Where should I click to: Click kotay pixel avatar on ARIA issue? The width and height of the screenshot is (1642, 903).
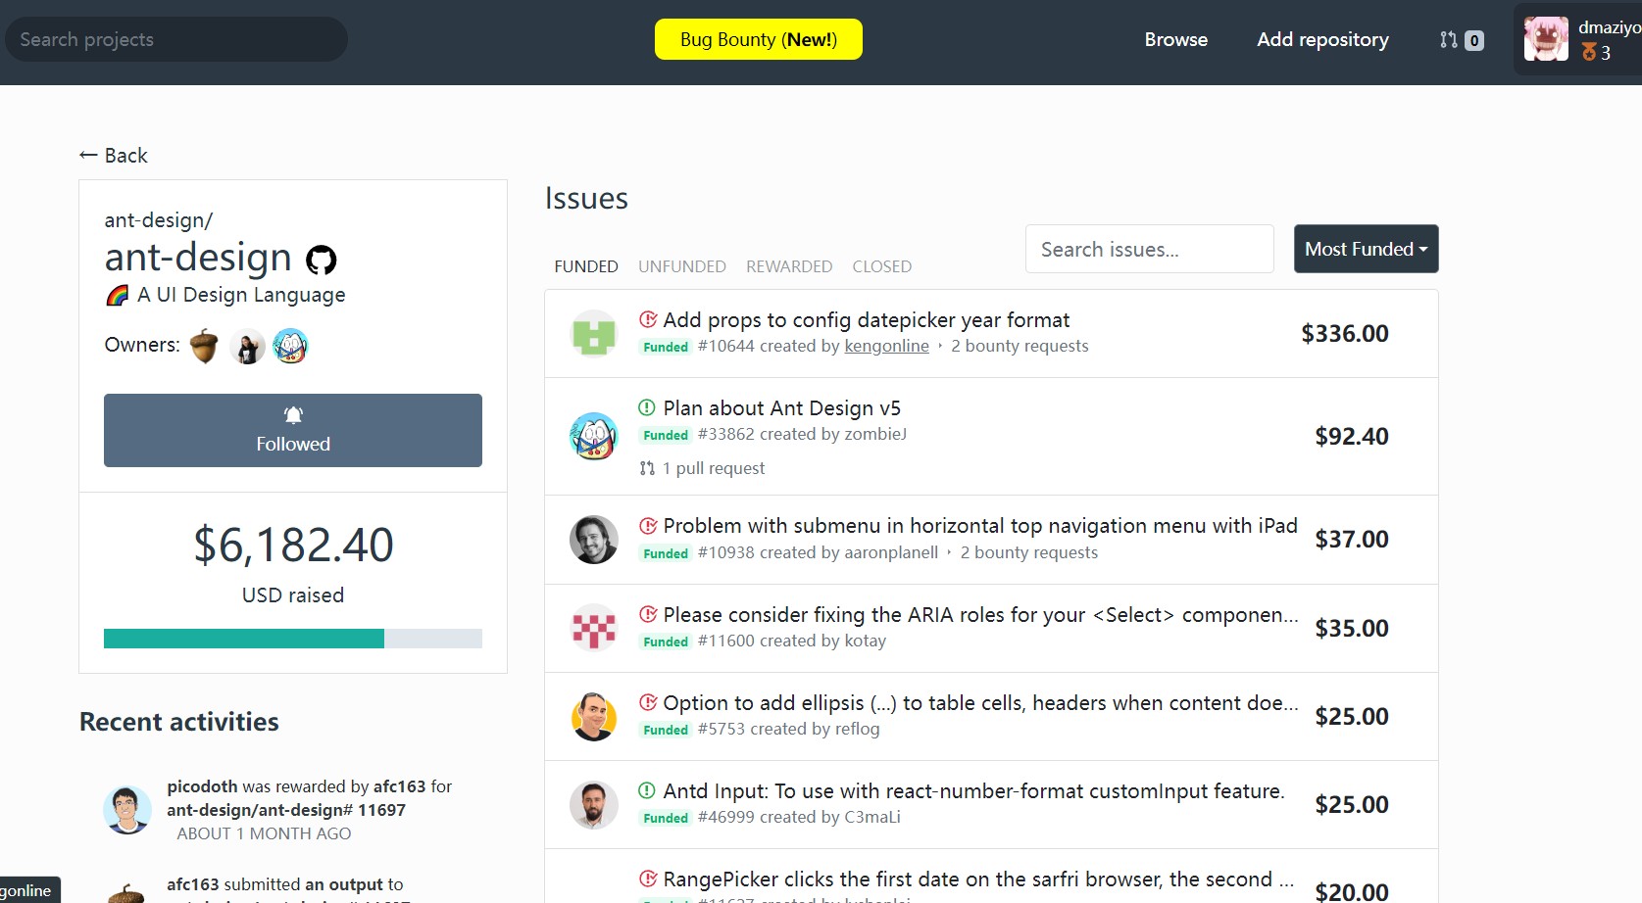594,628
